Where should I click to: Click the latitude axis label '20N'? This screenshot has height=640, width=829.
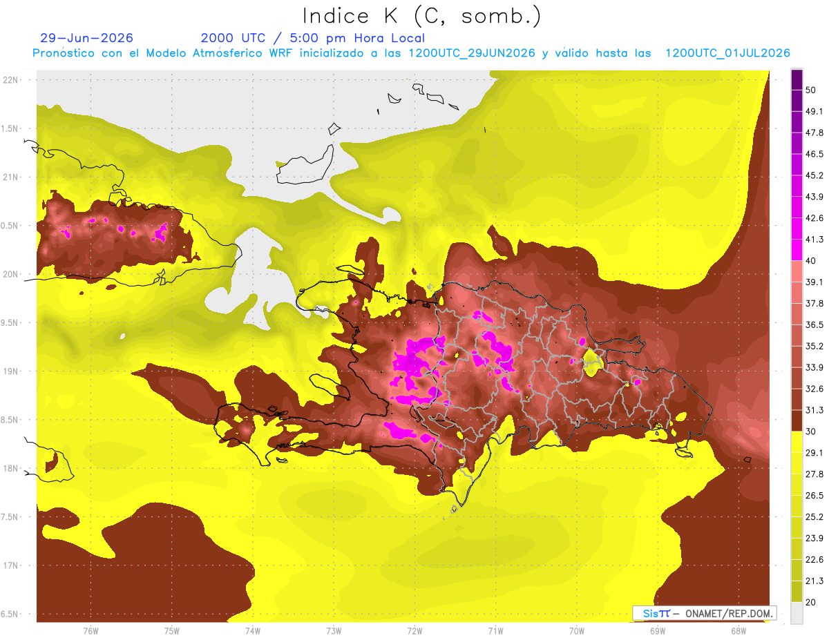10,275
